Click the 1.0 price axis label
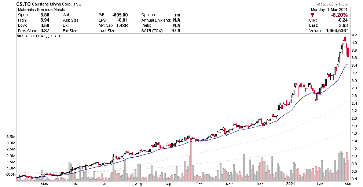Image resolution: width=363 pixels, height=187 pixels. point(354,156)
